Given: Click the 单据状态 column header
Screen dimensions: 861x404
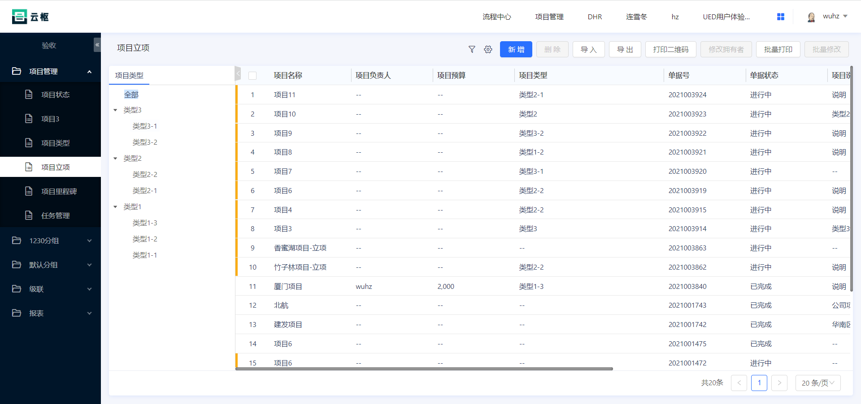Looking at the screenshot, I should pos(764,76).
